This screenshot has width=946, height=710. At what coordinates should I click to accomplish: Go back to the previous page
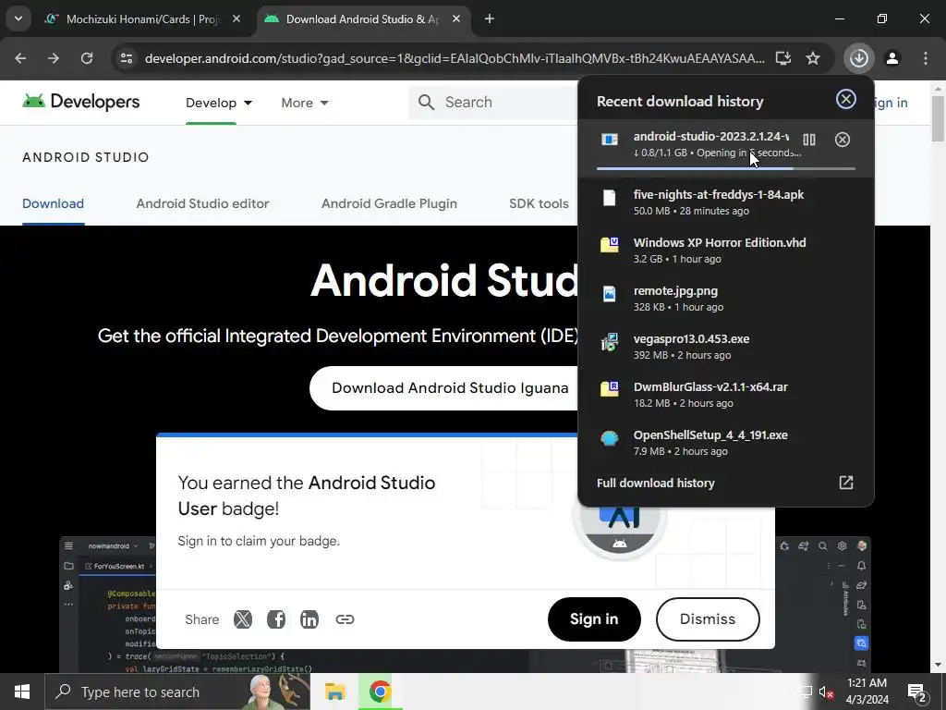pyautogui.click(x=20, y=58)
